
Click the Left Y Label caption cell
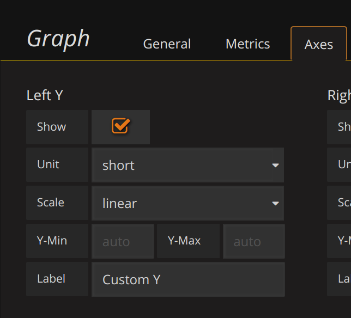[x=51, y=279]
